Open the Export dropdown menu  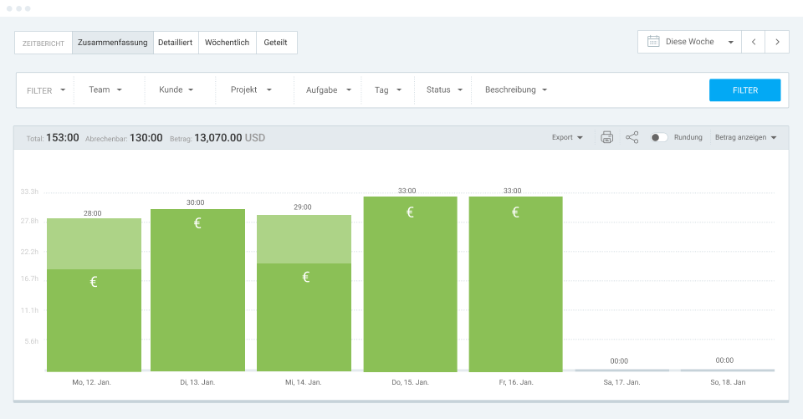tap(567, 137)
